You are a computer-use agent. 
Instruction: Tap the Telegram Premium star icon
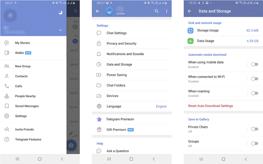[99, 119]
